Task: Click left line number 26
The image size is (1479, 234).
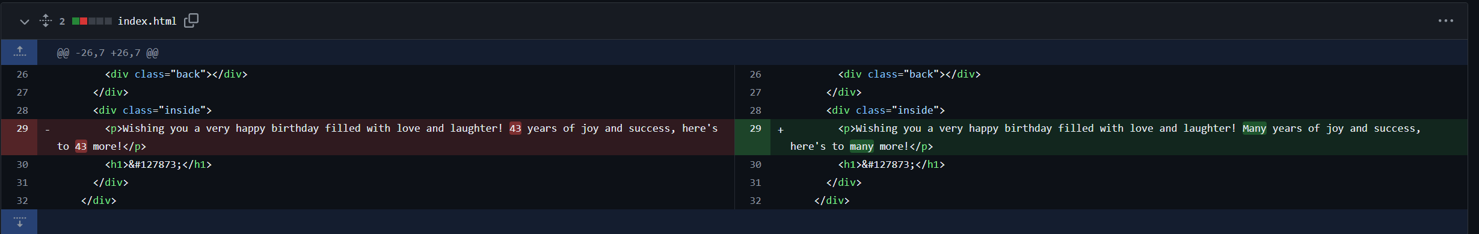Action: coord(22,75)
